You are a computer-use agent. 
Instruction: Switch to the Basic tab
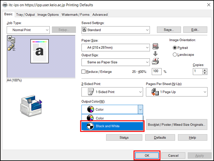[x=9, y=14]
